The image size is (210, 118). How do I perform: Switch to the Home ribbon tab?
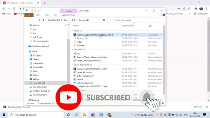pyautogui.click(x=38, y=15)
